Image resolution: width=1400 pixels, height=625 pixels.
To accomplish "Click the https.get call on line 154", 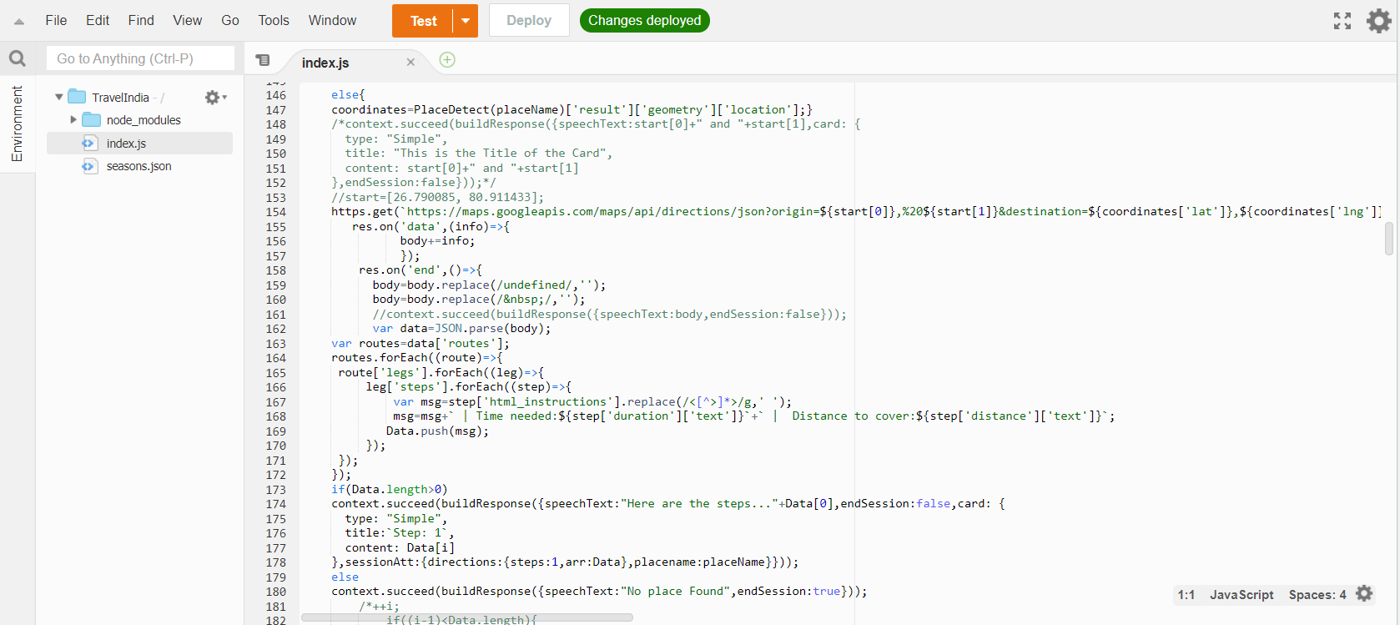I will [x=362, y=211].
